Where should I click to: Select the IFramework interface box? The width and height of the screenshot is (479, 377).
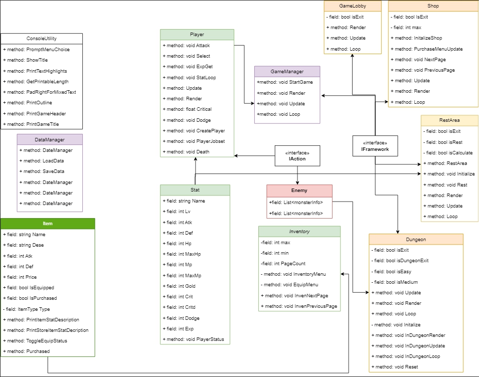(x=375, y=146)
